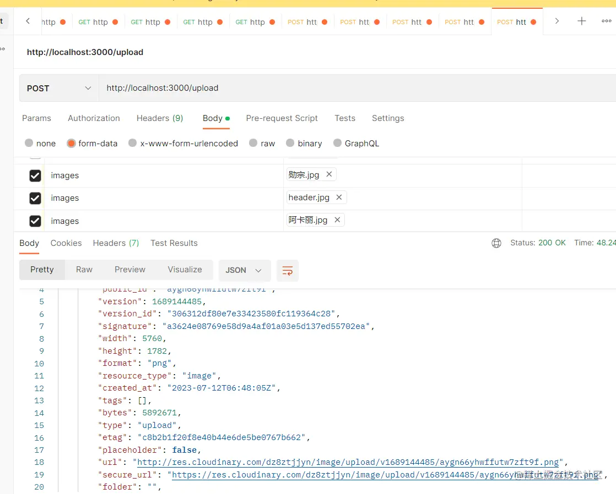The width and height of the screenshot is (616, 494).
Task: Uncheck the images row with header.jpg
Action: [35, 198]
